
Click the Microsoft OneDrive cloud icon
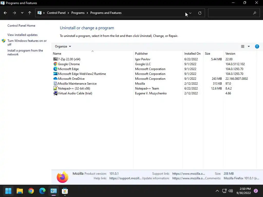tap(55, 78)
